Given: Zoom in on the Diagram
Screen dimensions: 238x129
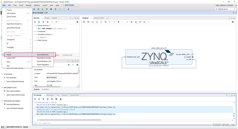Looking at the screenshot, I should [84, 22].
